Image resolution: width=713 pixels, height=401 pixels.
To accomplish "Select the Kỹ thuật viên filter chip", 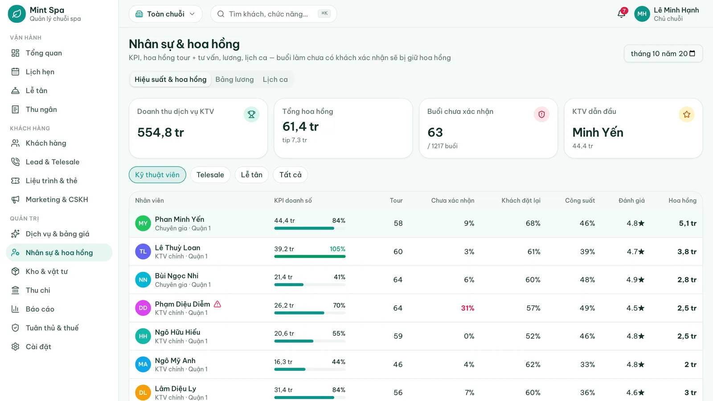I will (x=157, y=175).
